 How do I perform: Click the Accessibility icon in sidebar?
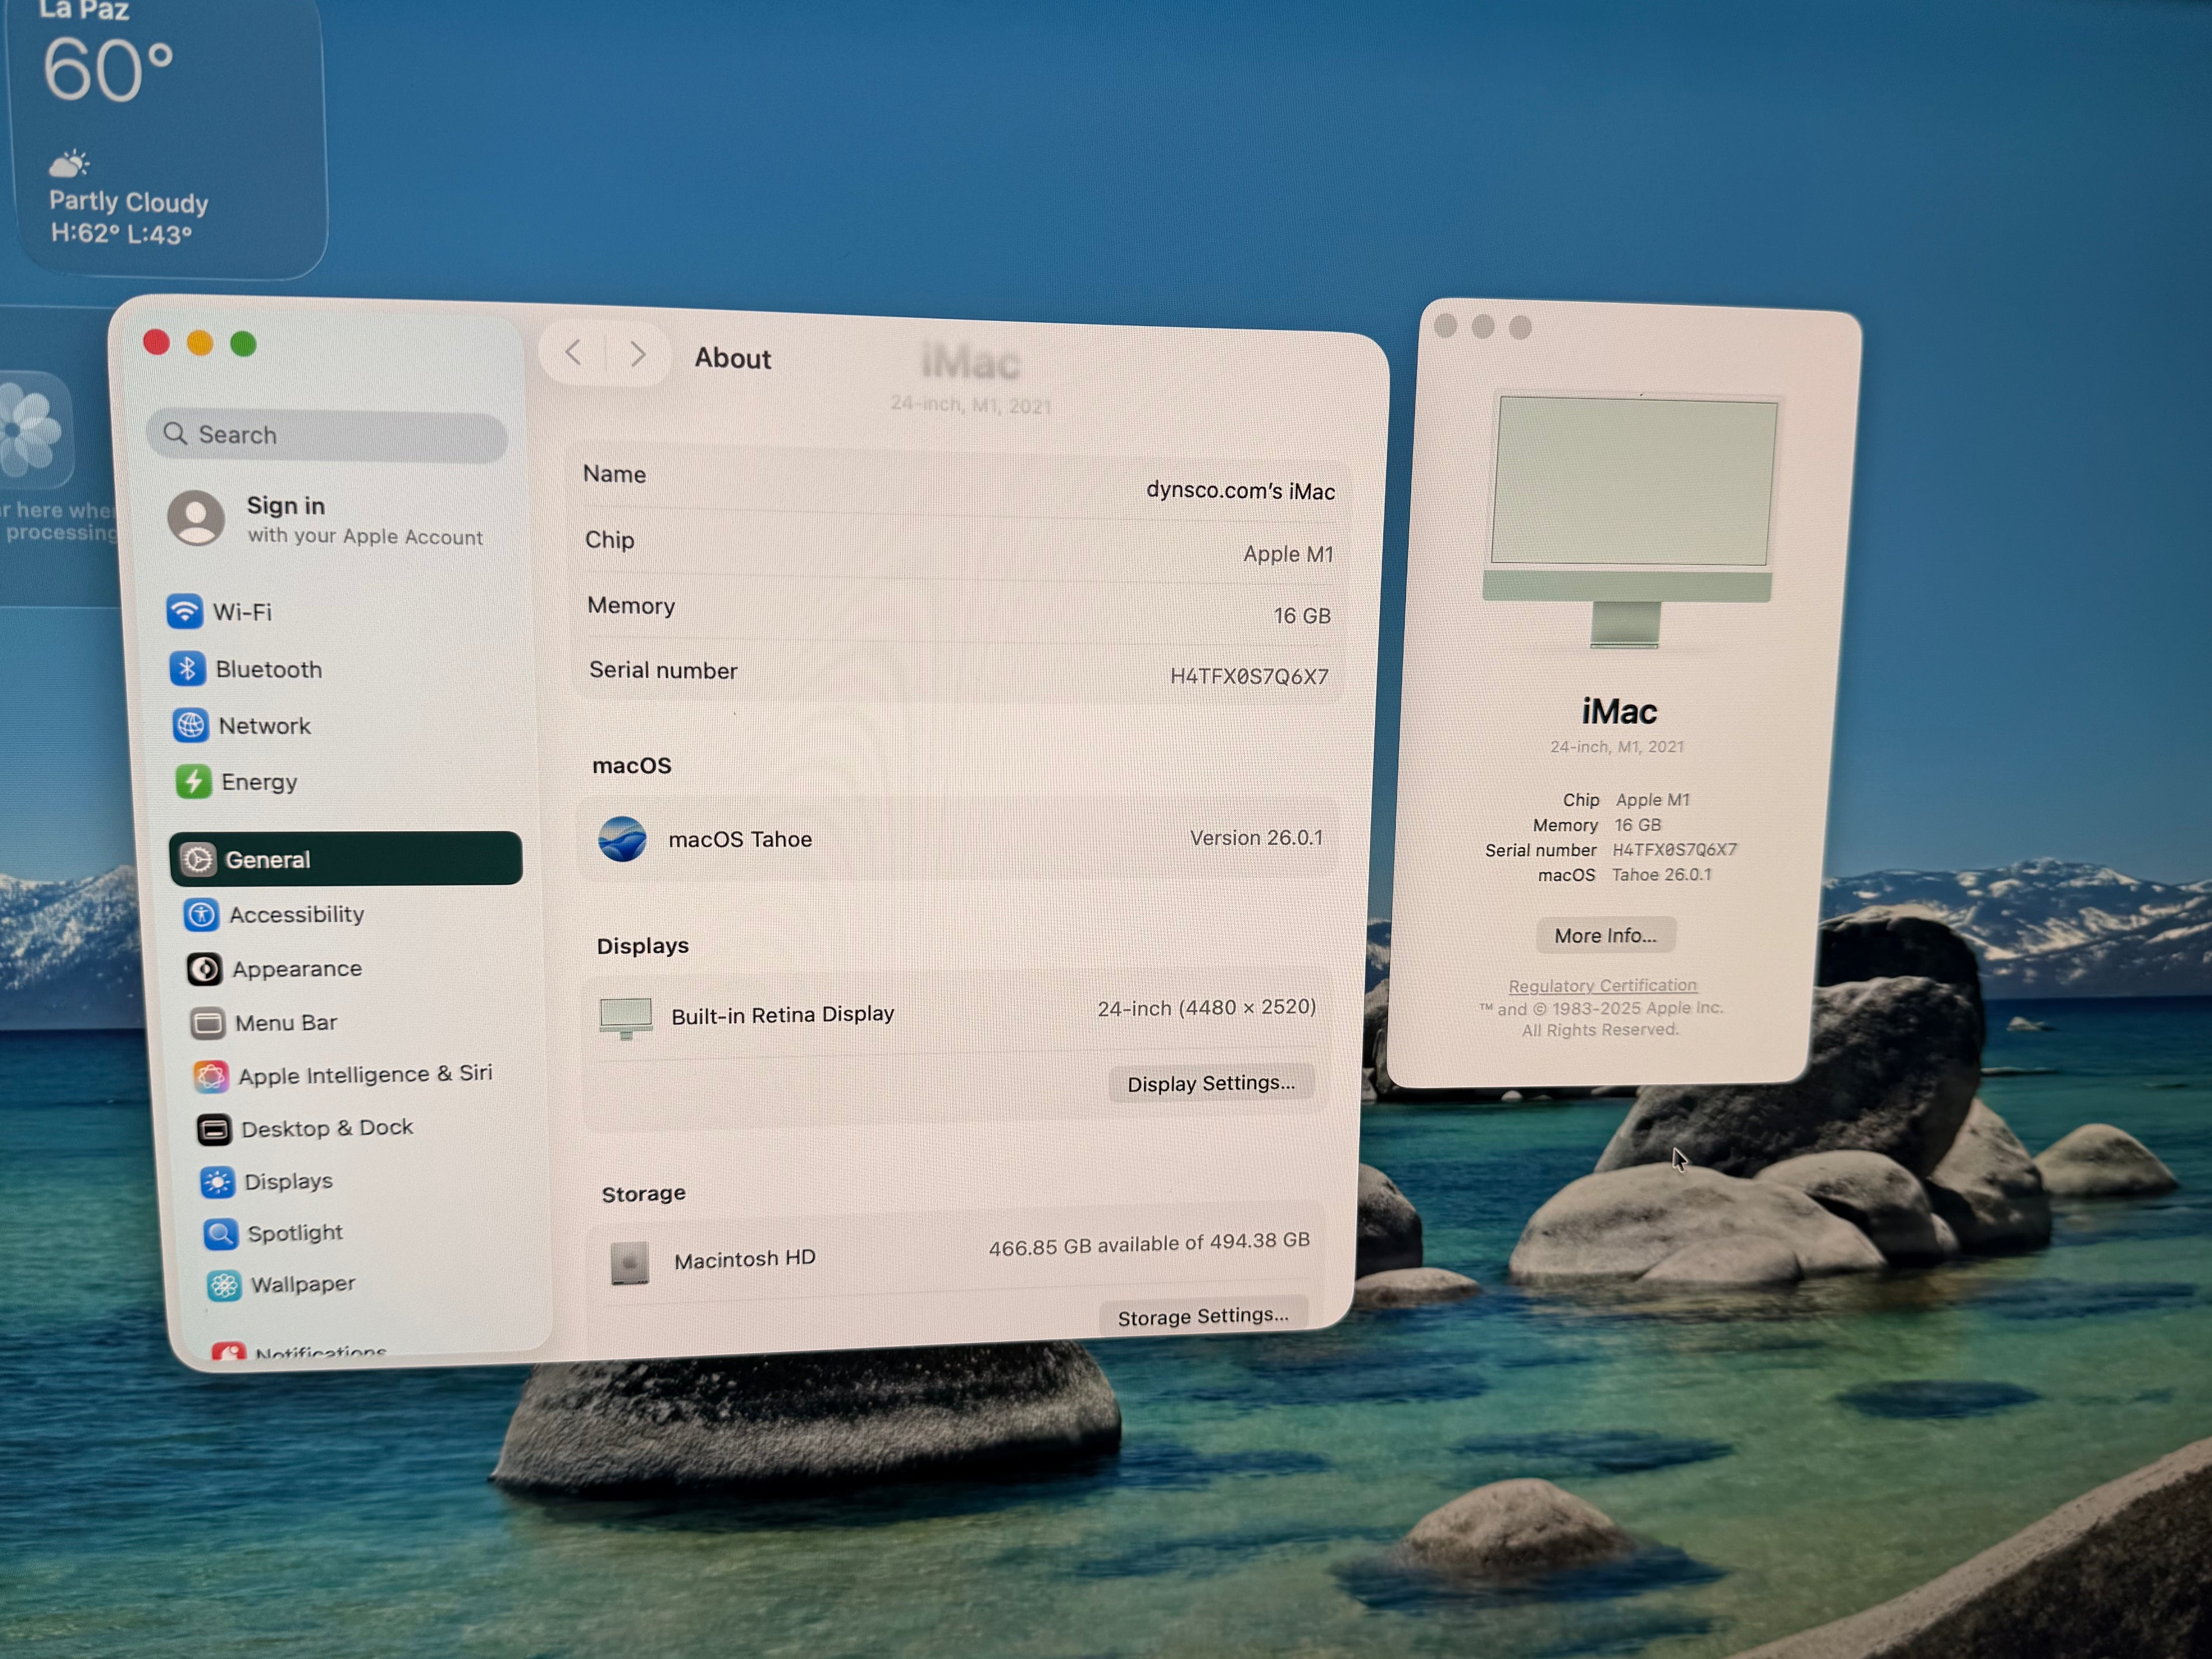coord(202,914)
